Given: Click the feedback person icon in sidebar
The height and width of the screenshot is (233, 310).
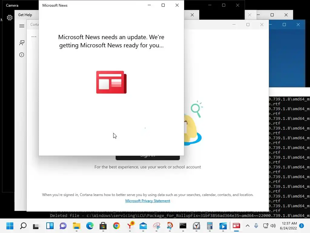Looking at the screenshot, I should click(x=22, y=43).
